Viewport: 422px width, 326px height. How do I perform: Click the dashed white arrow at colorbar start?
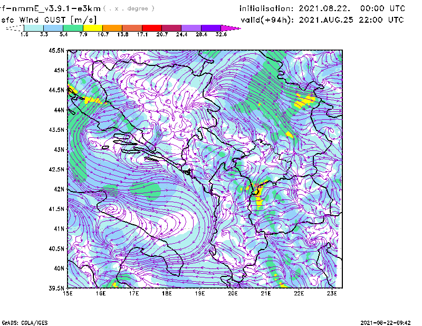15,28
